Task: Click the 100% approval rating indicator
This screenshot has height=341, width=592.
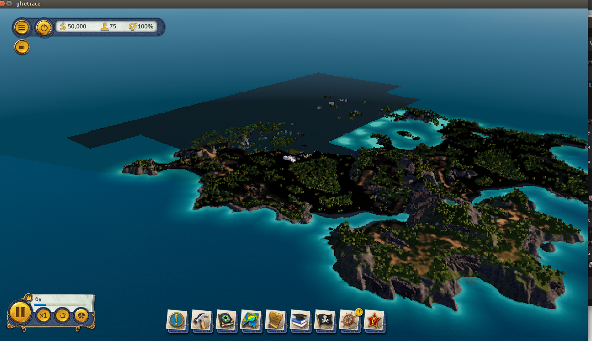Action: click(141, 27)
